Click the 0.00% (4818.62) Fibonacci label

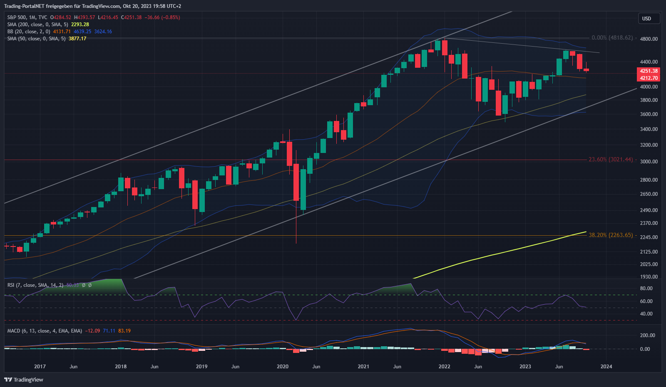pyautogui.click(x=612, y=37)
